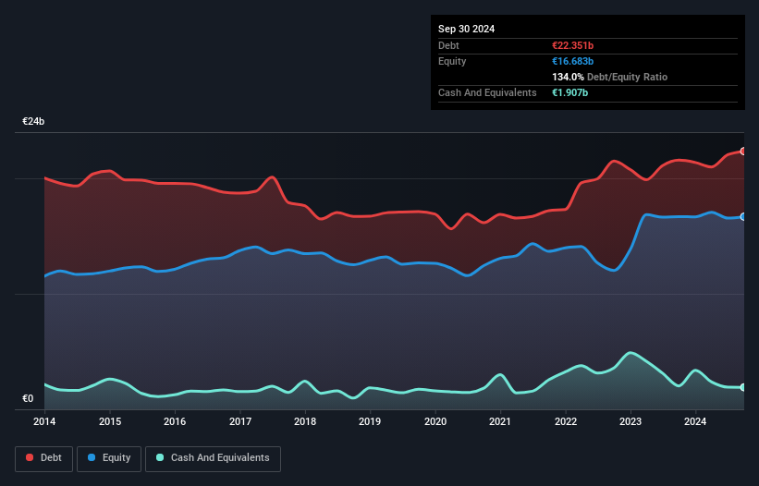Select the 2014 x-axis label
This screenshot has height=486, width=759.
44,421
